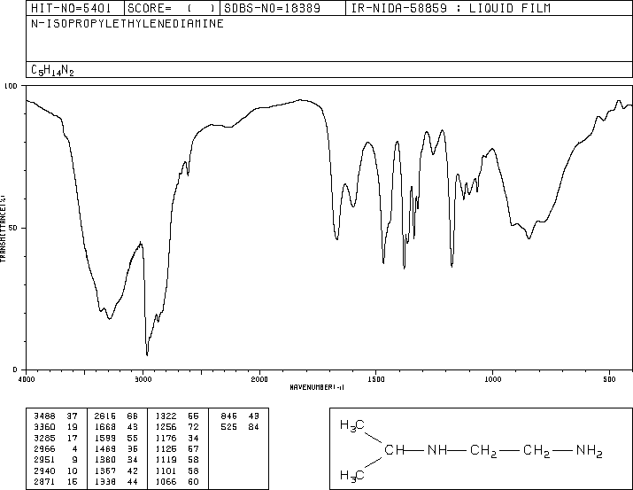Click the WAVENUMBER horizontal axis title
The image size is (633, 490).
tap(317, 387)
